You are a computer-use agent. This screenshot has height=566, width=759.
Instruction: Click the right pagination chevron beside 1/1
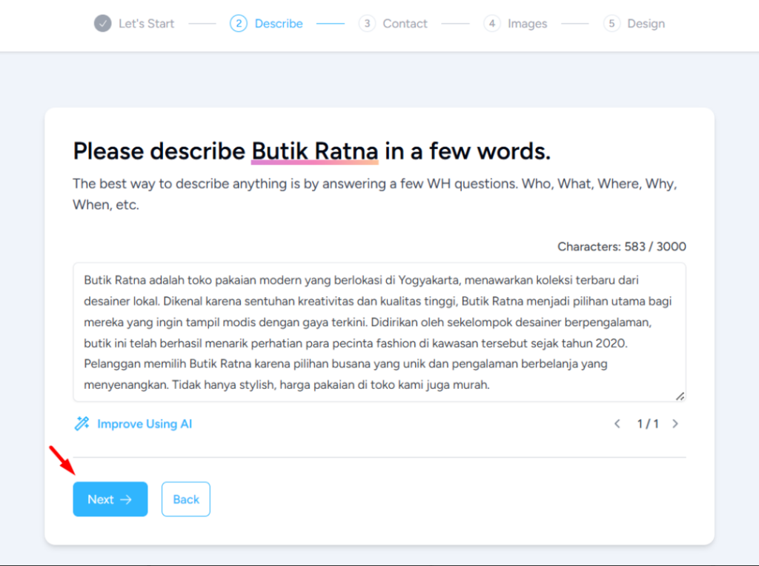tap(675, 423)
